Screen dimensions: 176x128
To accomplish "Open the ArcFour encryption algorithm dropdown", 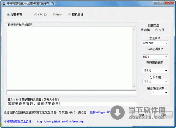I will click(x=155, y=43).
